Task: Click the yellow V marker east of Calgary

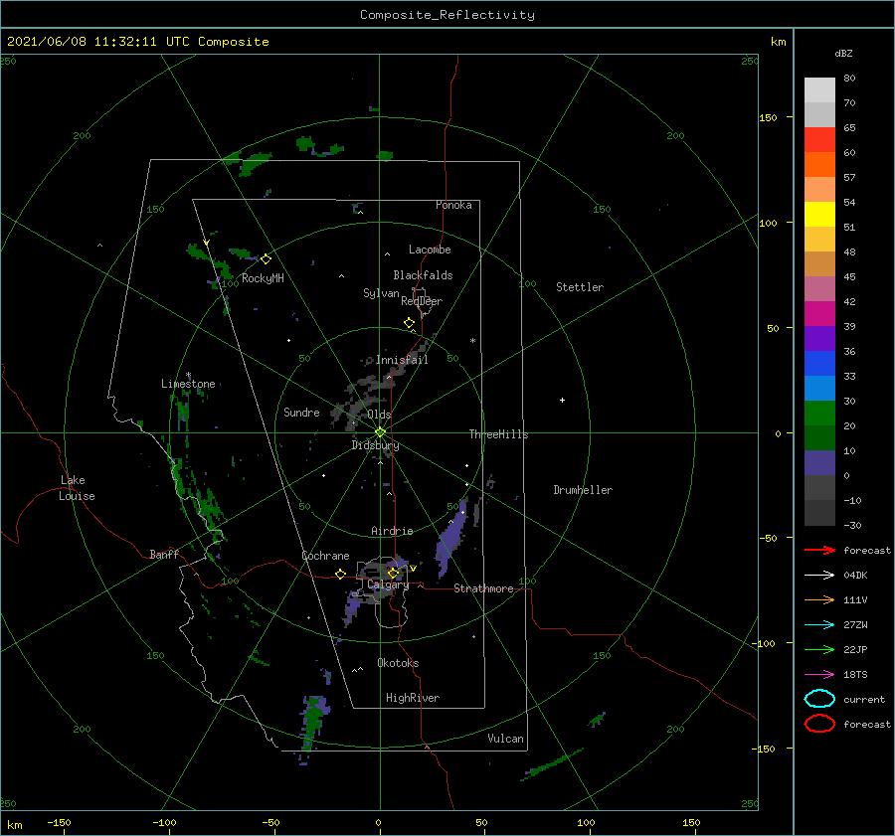Action: pos(413,569)
